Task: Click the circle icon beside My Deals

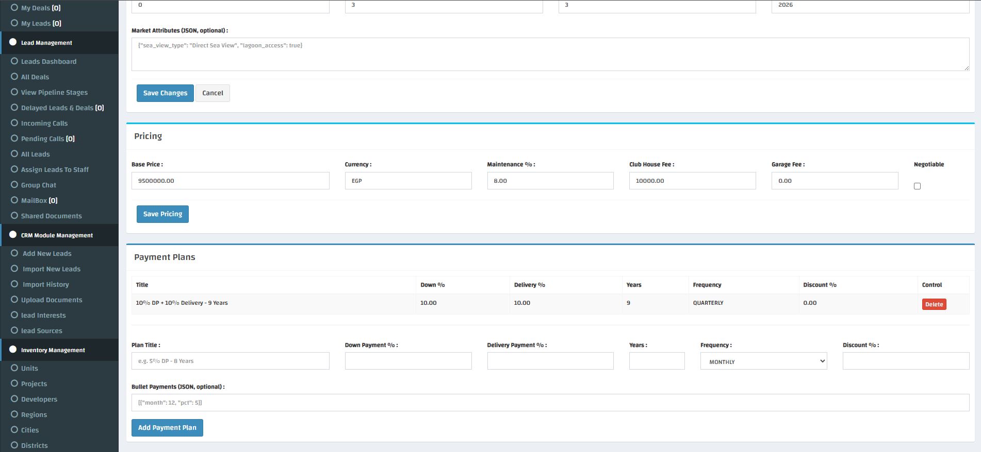Action: [14, 7]
